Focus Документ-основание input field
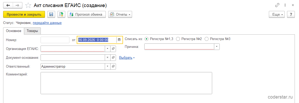 [73, 57]
